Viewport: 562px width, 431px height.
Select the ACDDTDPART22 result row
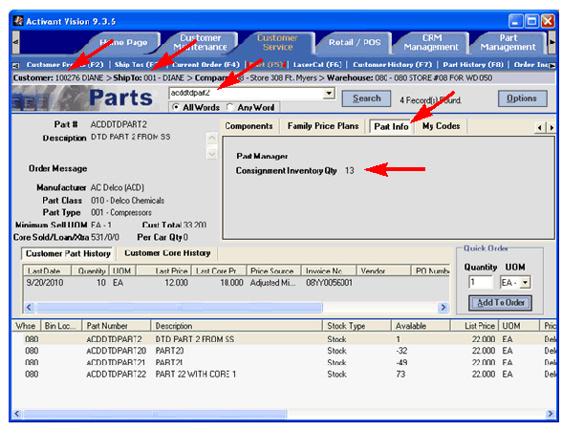click(x=283, y=375)
